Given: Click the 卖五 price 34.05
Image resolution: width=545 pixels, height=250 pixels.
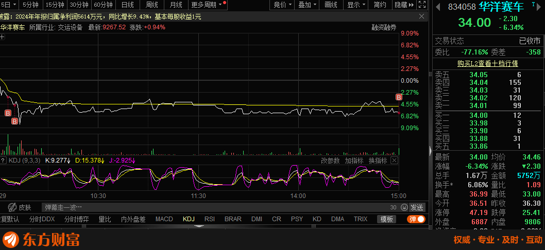Looking at the screenshot, I should [x=478, y=75].
